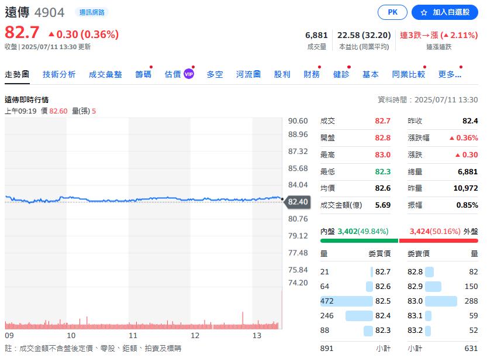The width and height of the screenshot is (487, 358).
Task: Click bid price 82.4 with volume 246
Action: [x=355, y=316]
